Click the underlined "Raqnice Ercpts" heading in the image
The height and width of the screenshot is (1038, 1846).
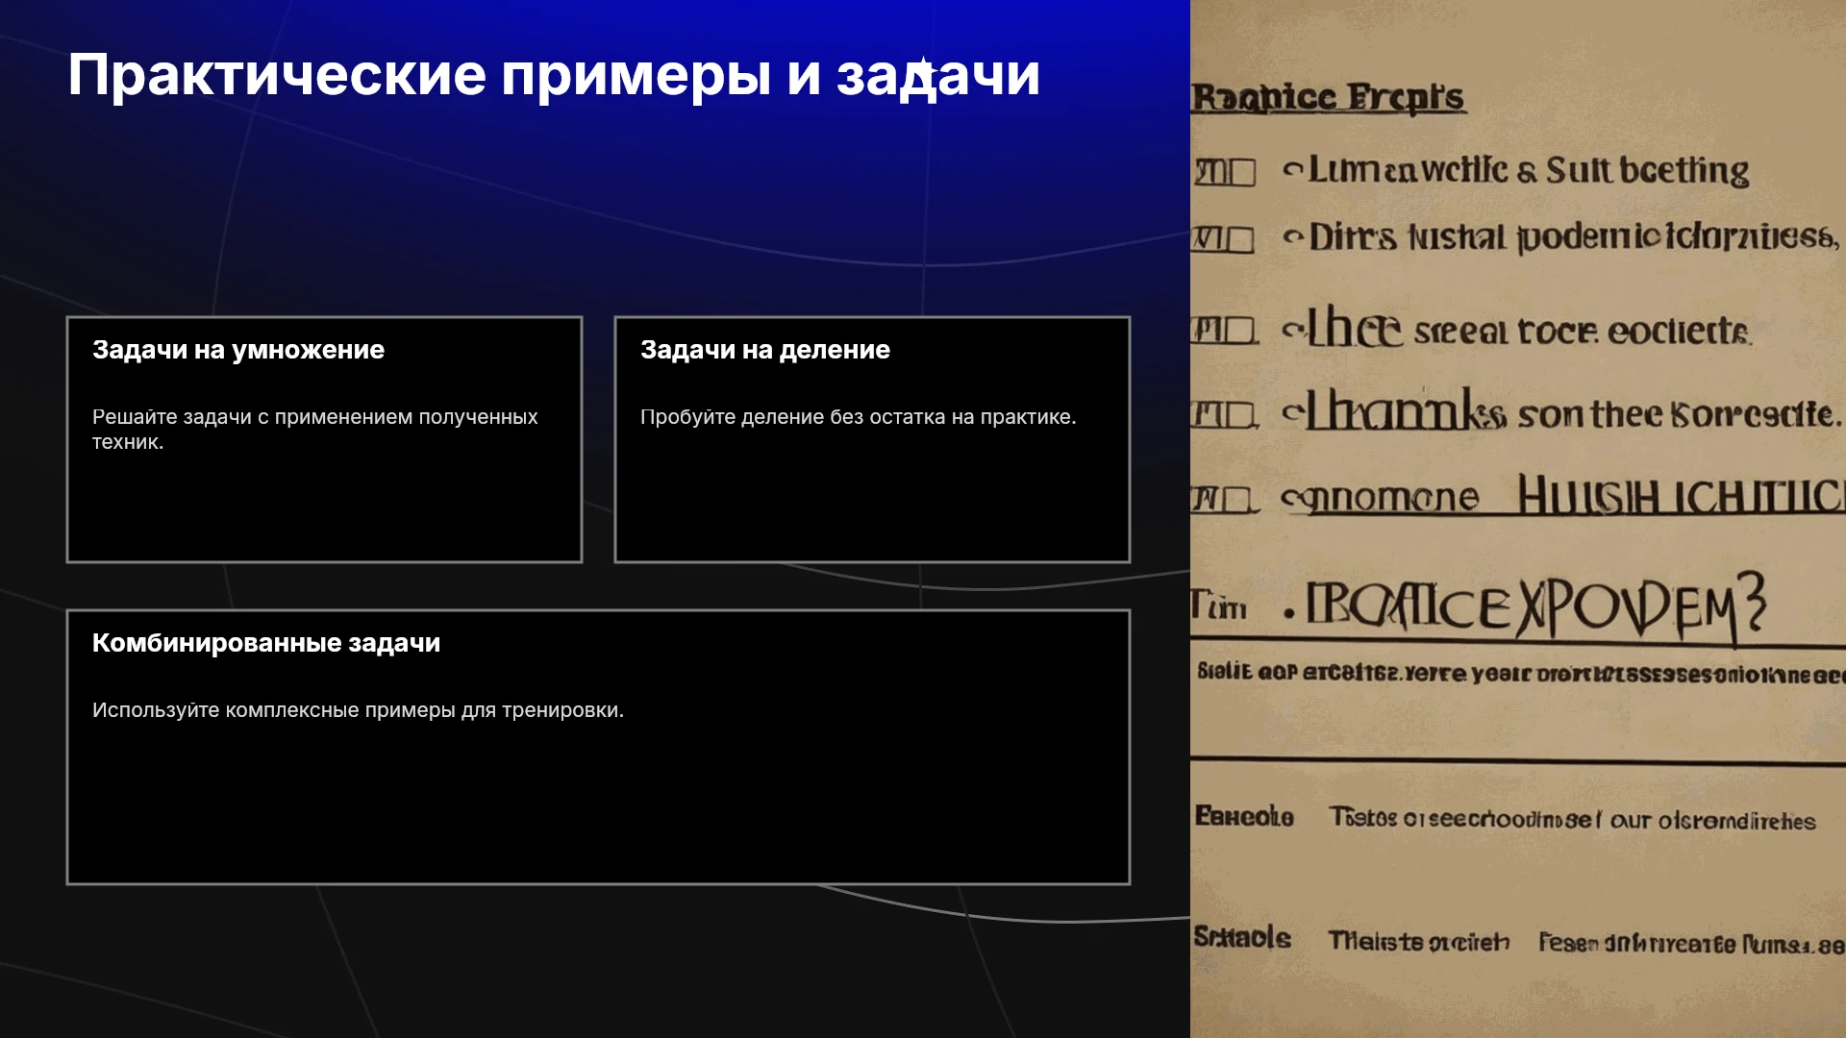[1330, 98]
